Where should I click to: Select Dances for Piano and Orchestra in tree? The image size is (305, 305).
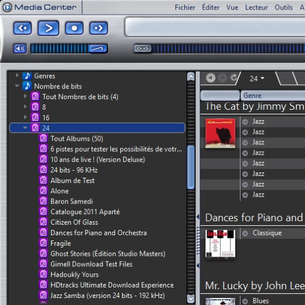click(99, 233)
